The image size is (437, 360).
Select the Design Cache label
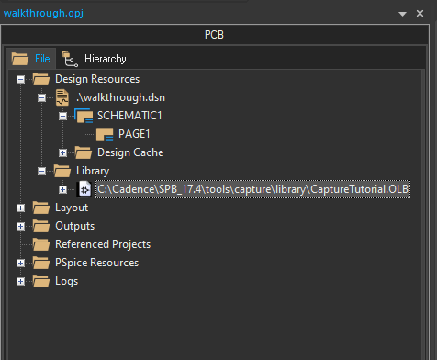pyautogui.click(x=130, y=152)
